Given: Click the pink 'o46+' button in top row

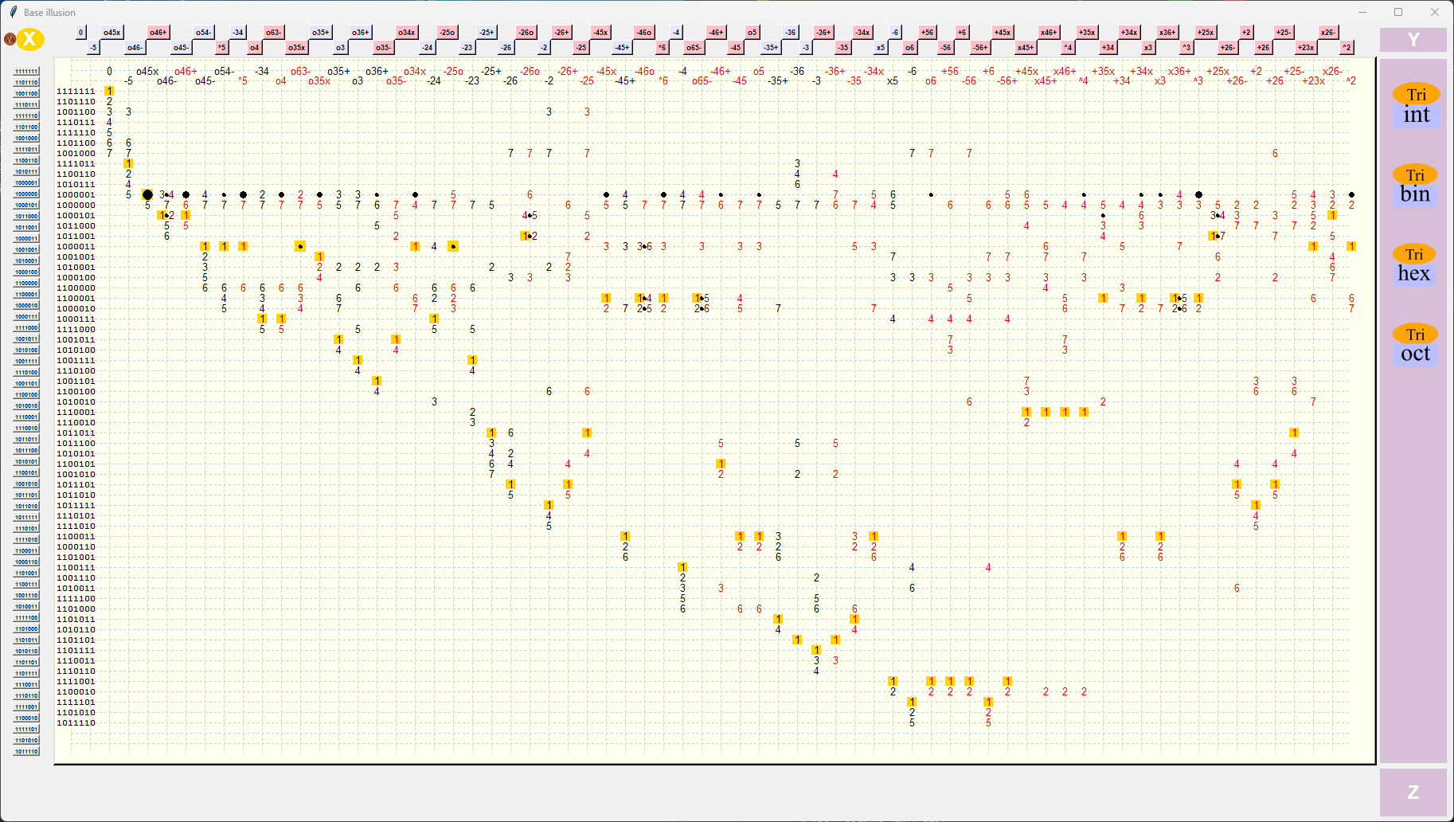Looking at the screenshot, I should pyautogui.click(x=158, y=32).
